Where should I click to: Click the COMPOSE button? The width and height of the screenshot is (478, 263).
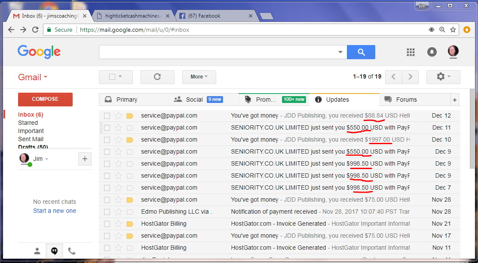tap(45, 99)
